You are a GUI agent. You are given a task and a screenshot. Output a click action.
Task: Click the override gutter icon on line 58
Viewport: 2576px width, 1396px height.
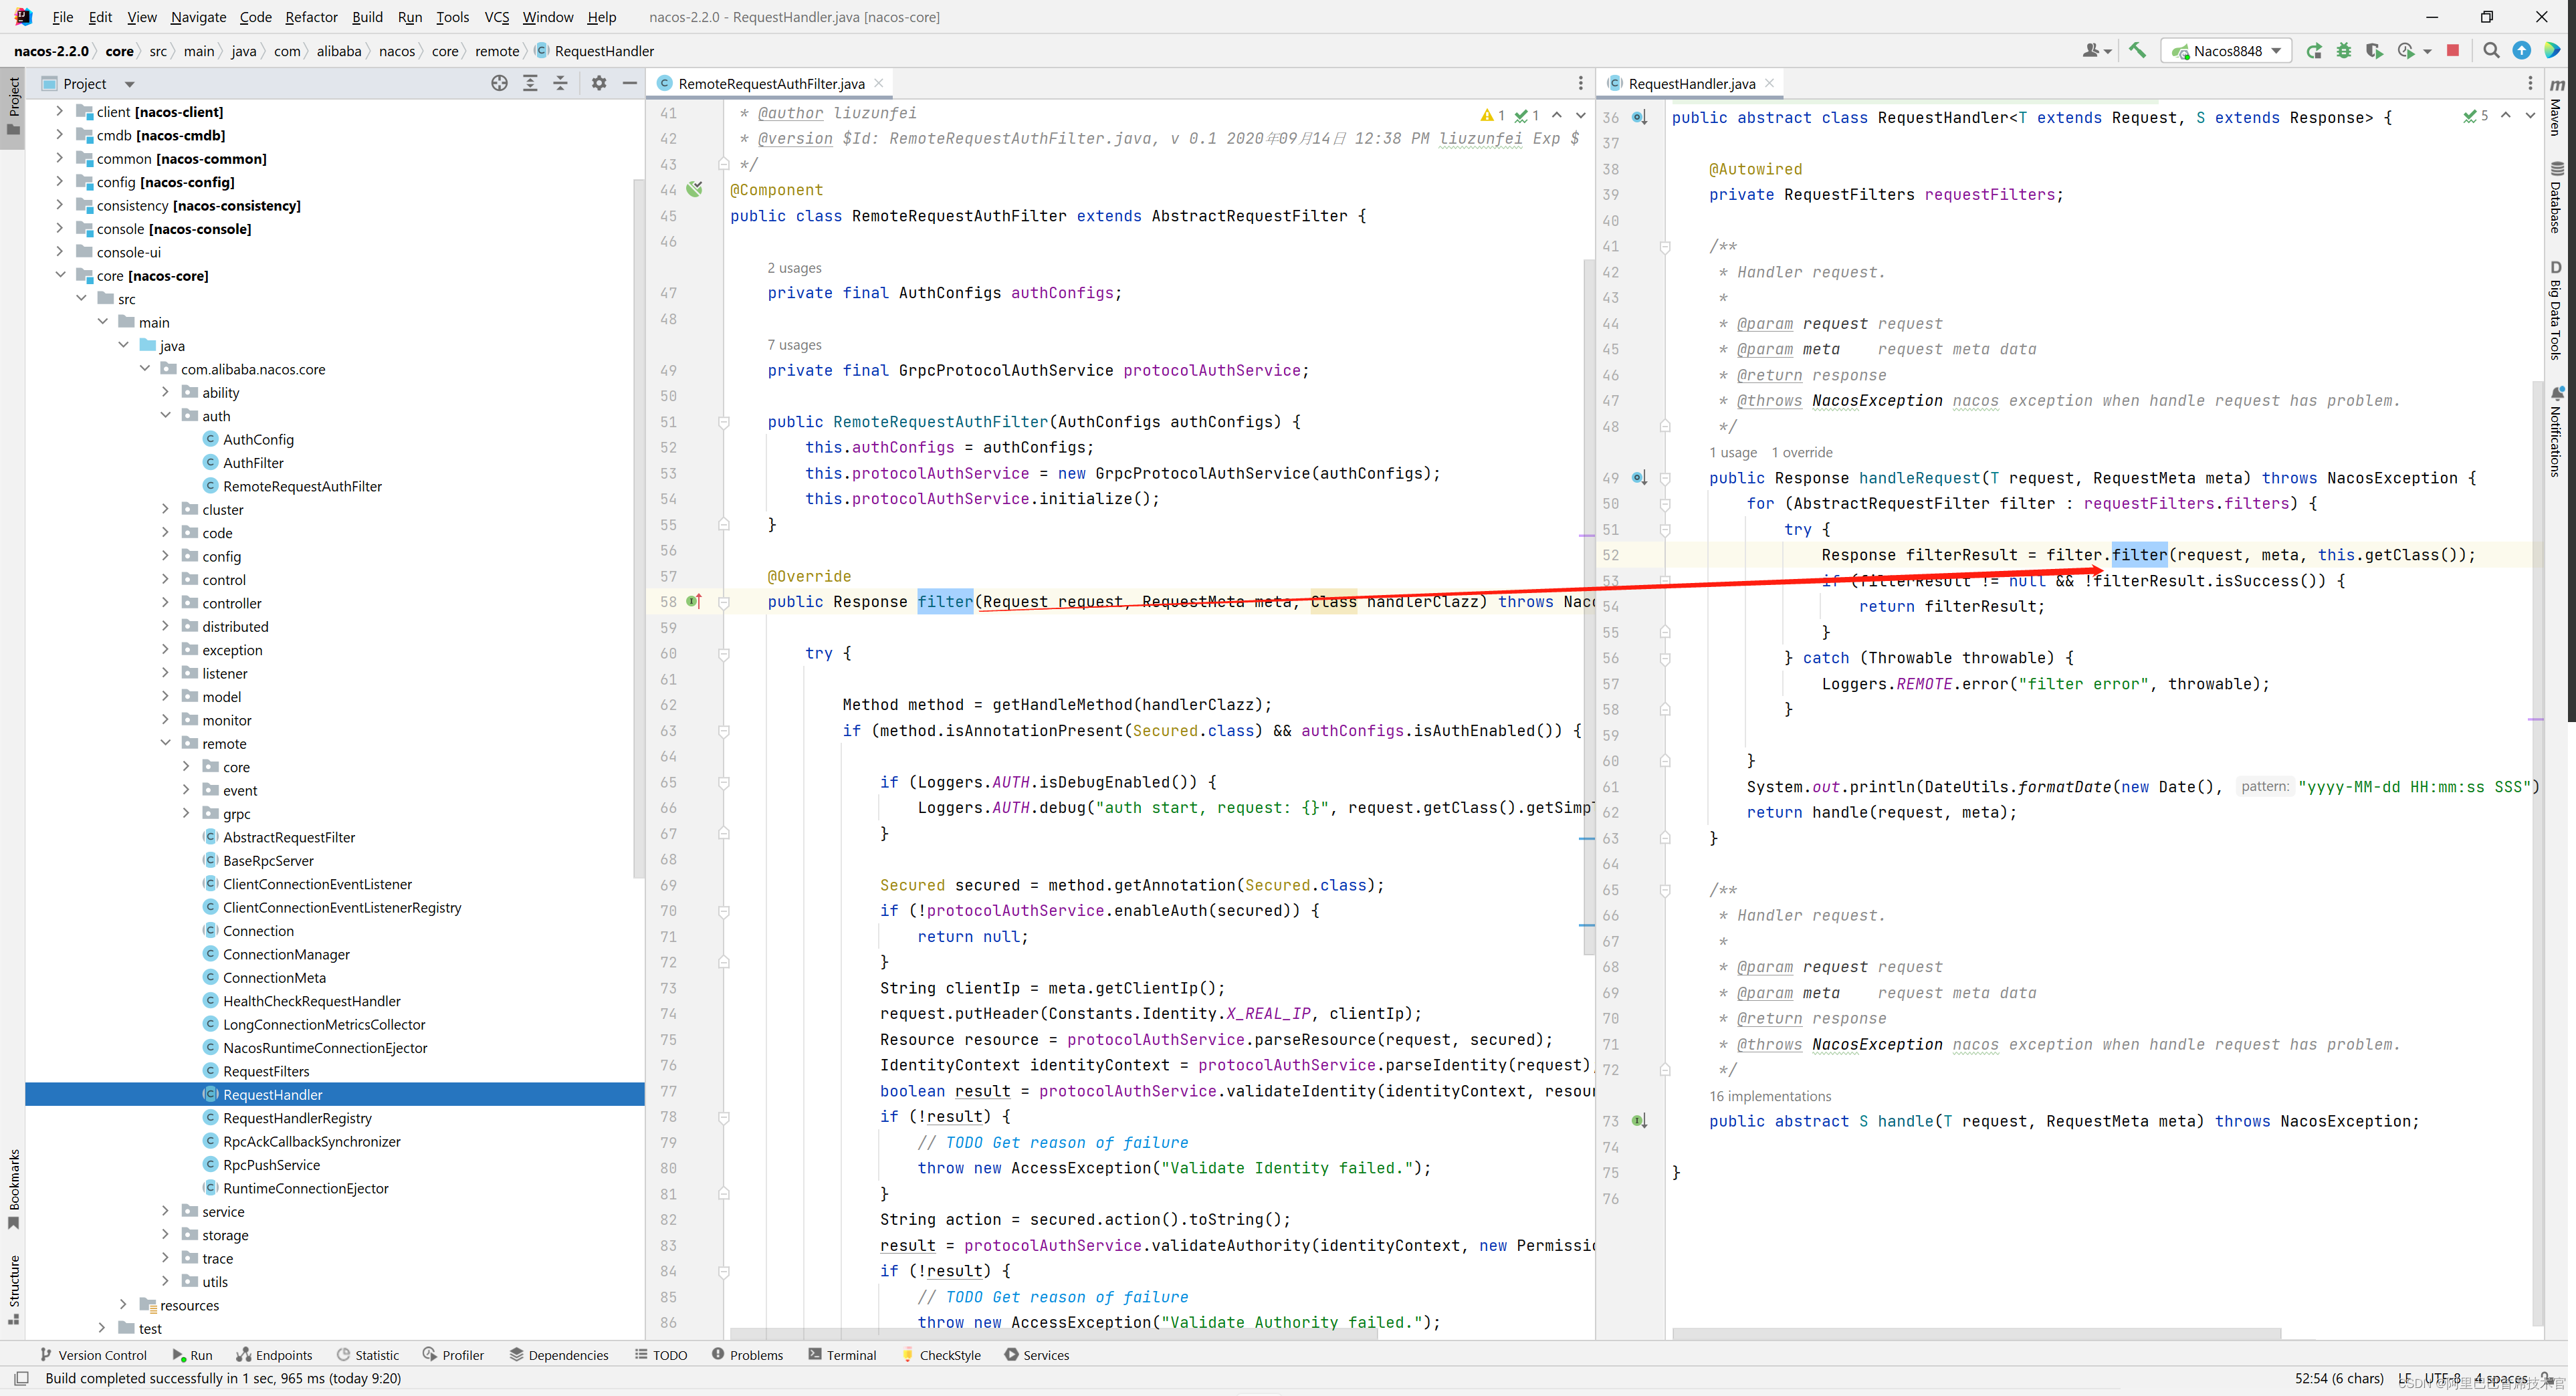point(694,601)
